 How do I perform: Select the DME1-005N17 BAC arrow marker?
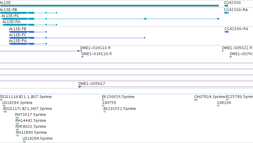80,87
